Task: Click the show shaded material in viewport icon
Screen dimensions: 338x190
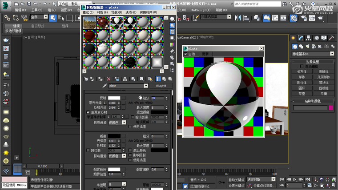Action: (149, 79)
